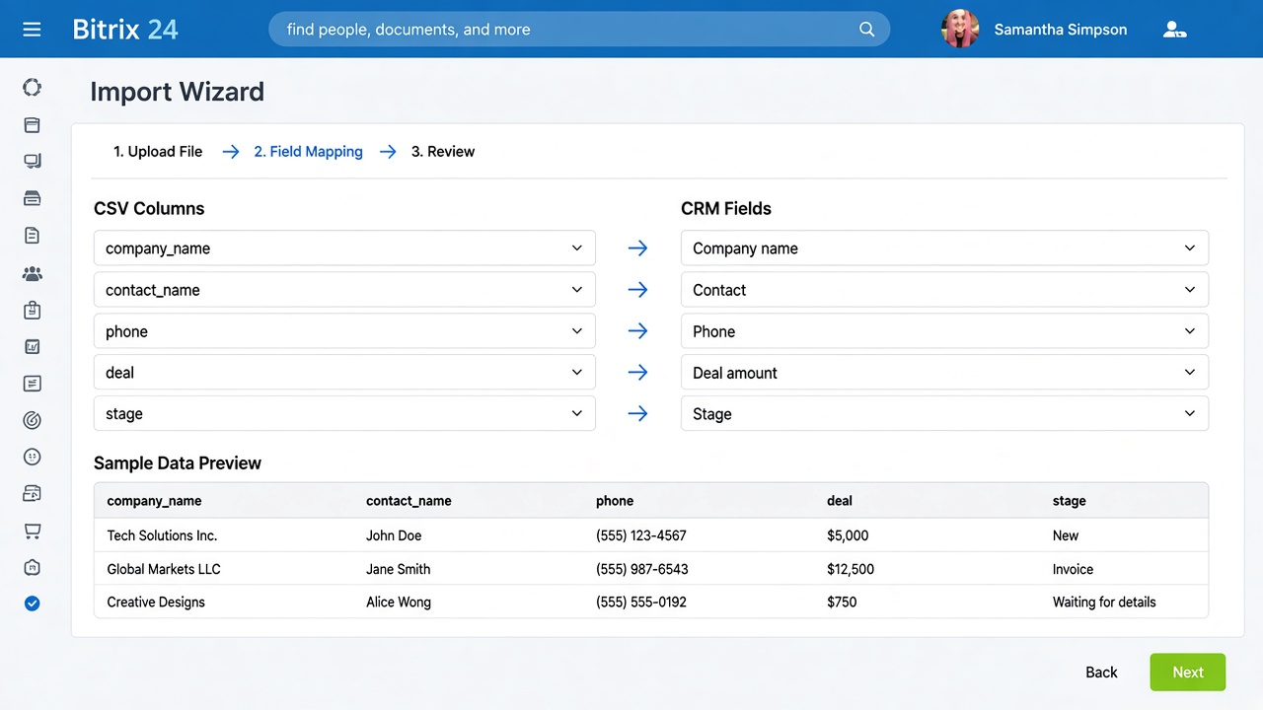Select the Field Mapping step
Viewport: 1263px width, 710px height.
(x=308, y=152)
